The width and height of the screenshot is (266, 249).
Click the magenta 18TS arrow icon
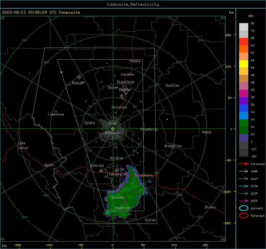click(x=244, y=201)
